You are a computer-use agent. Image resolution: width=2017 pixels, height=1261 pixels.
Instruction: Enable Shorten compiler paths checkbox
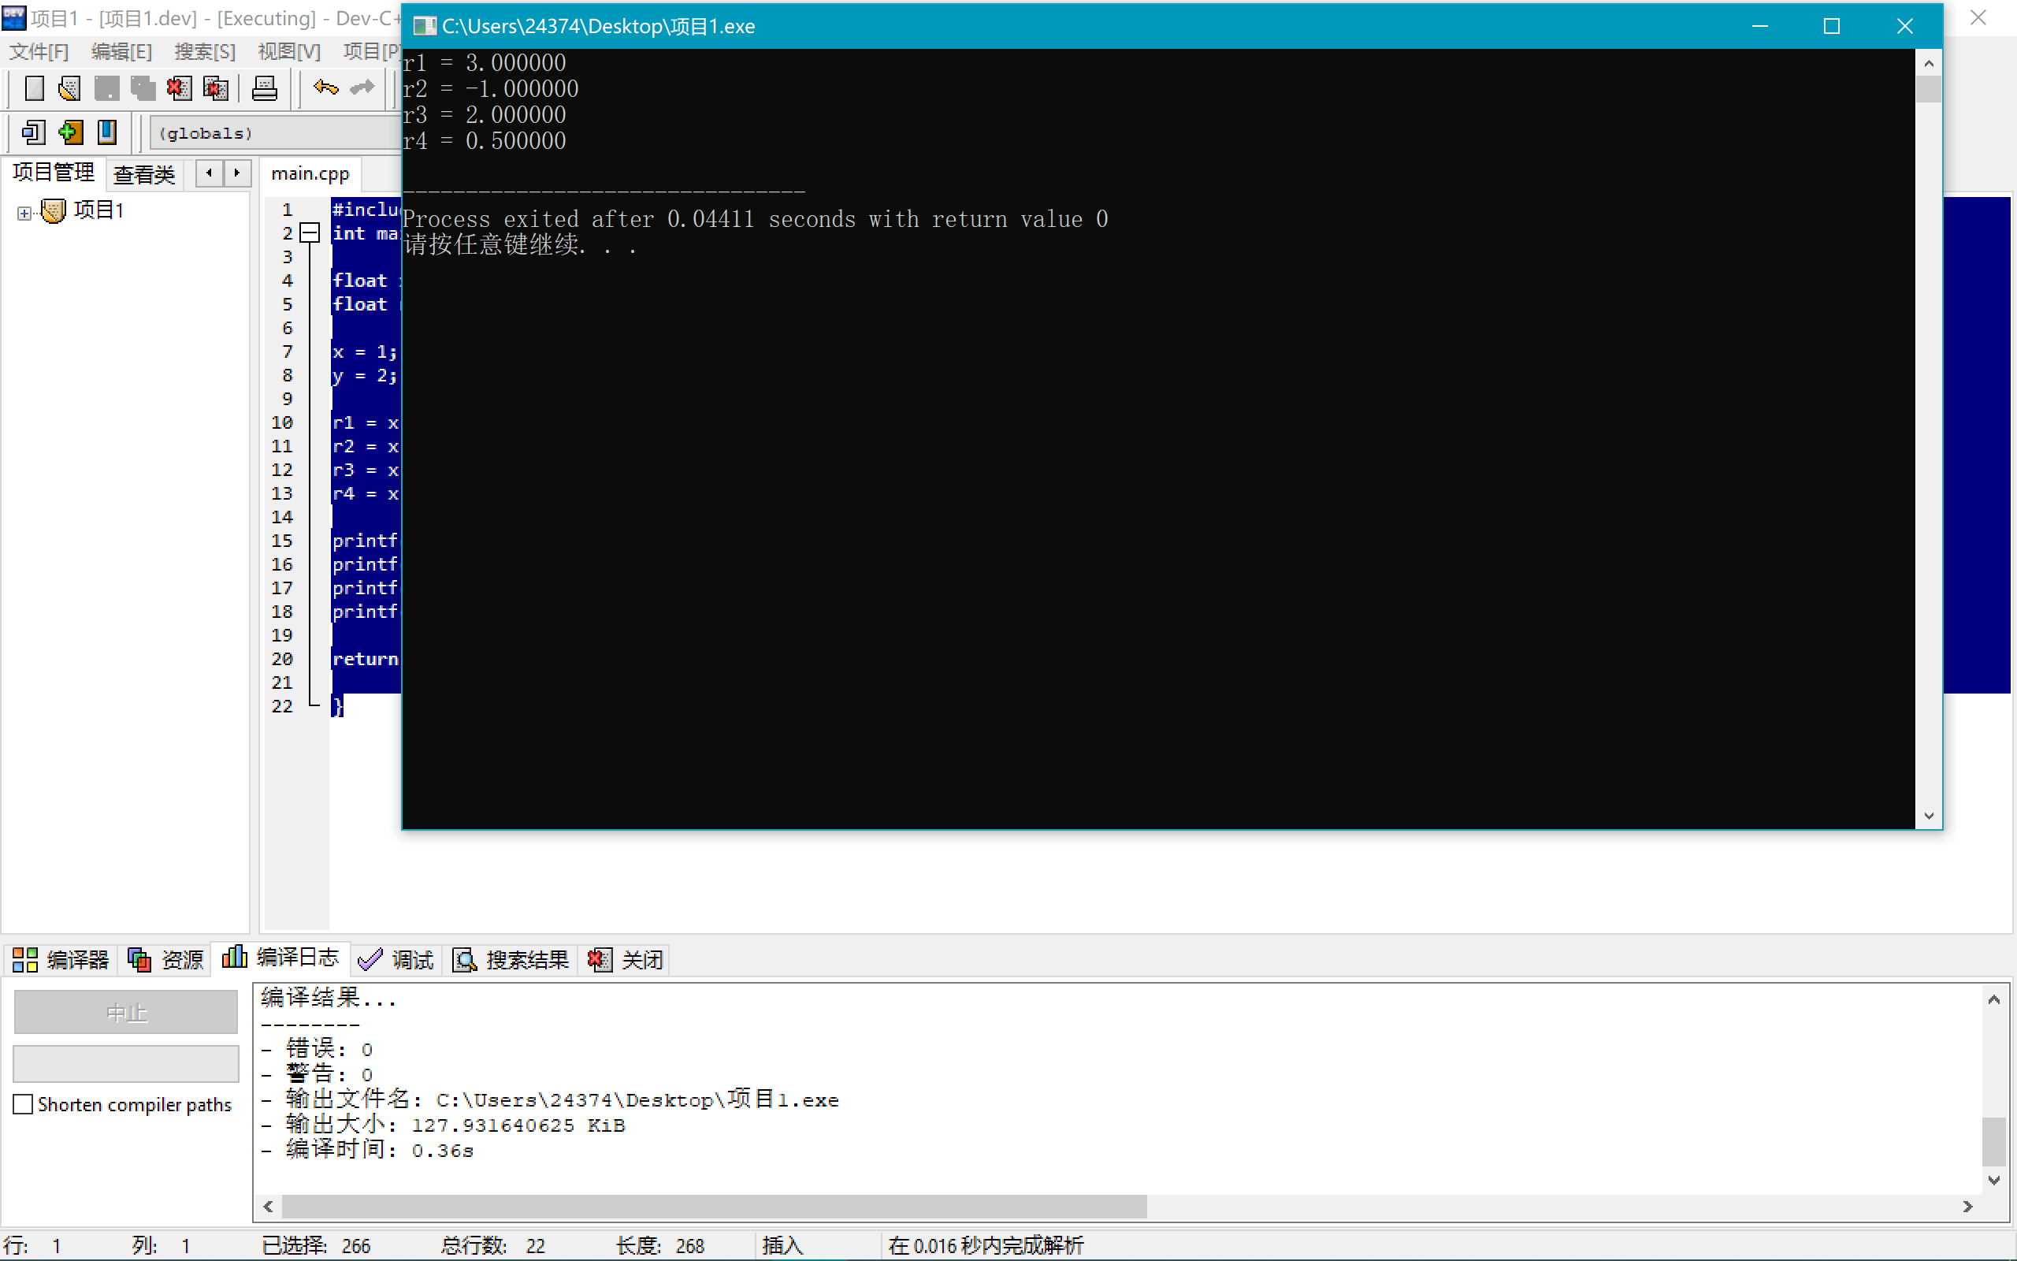[x=24, y=1104]
